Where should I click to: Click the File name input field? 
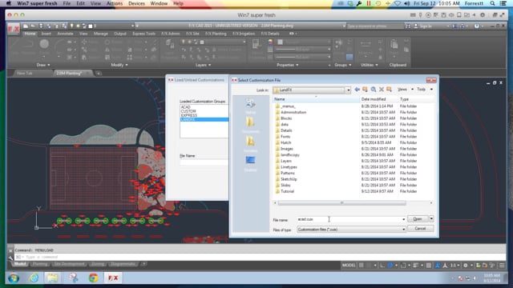pyautogui.click(x=349, y=219)
